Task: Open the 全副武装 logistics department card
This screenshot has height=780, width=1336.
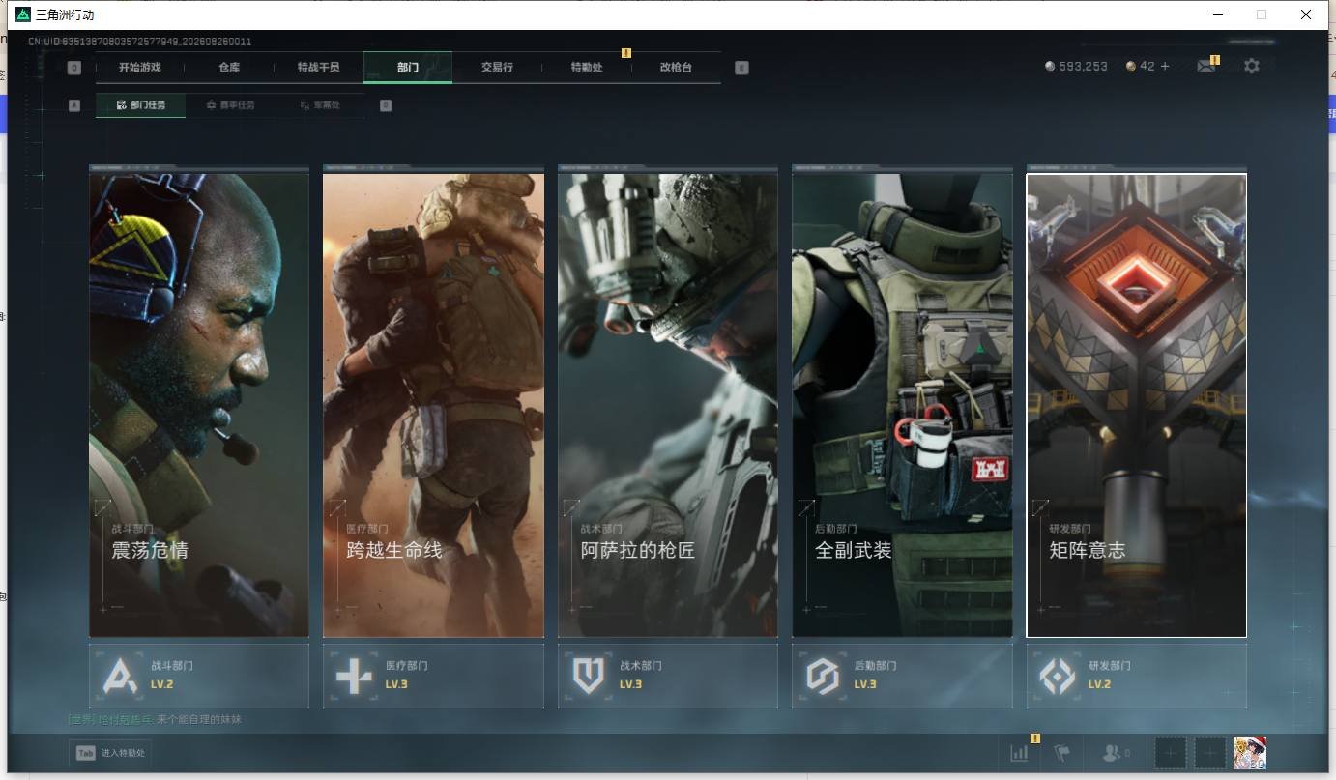Action: pyautogui.click(x=902, y=405)
